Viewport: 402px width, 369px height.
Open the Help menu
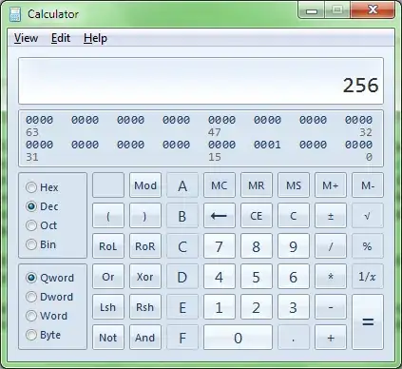(95, 38)
